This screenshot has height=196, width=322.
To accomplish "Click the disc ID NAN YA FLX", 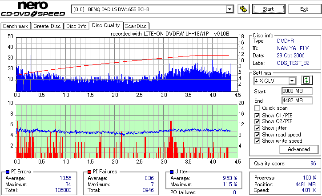I will 293,48.
